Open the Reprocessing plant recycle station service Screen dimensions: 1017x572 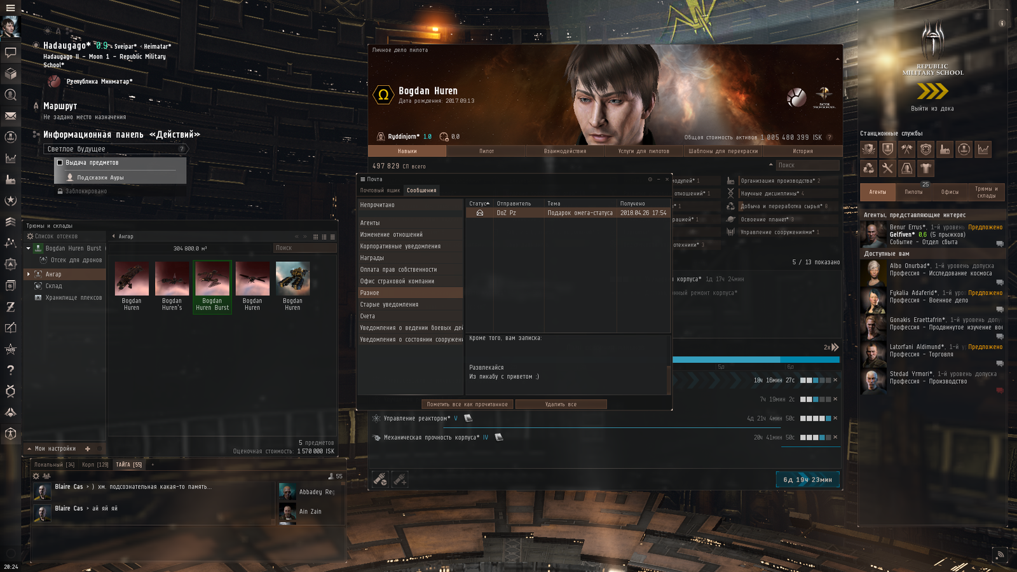[x=868, y=168]
